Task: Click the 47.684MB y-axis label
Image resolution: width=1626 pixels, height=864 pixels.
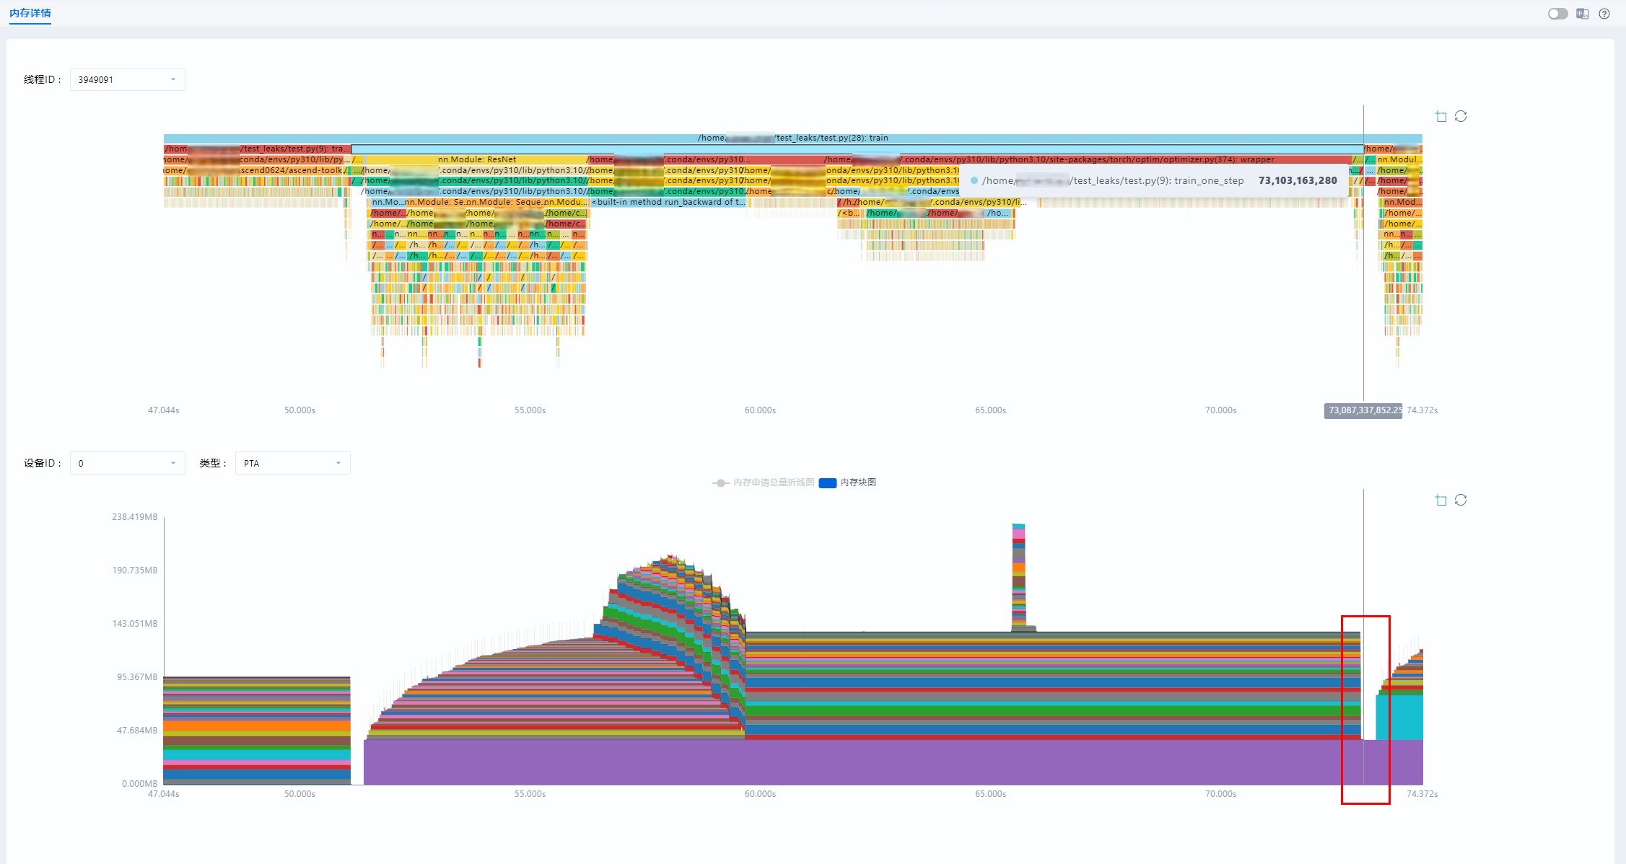Action: (137, 731)
